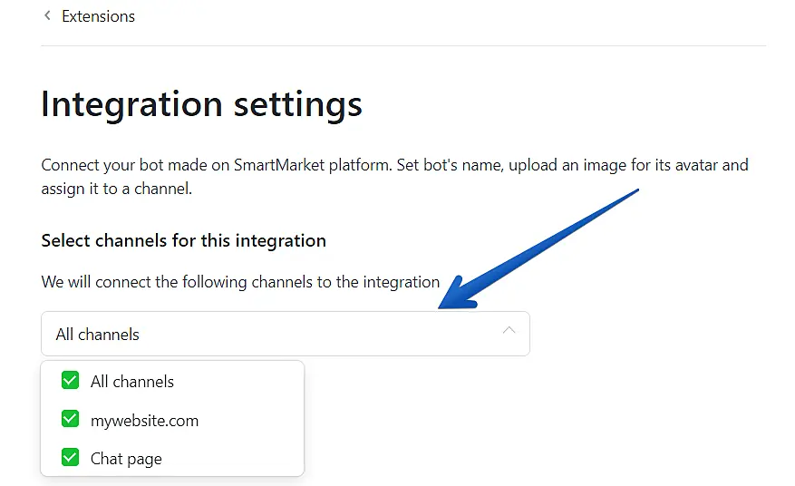Viewport: 795px width, 486px height.
Task: Go back to the Extensions page
Action: (98, 16)
